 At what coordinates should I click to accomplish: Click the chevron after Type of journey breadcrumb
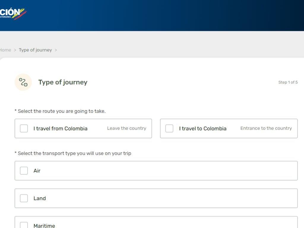point(56,50)
